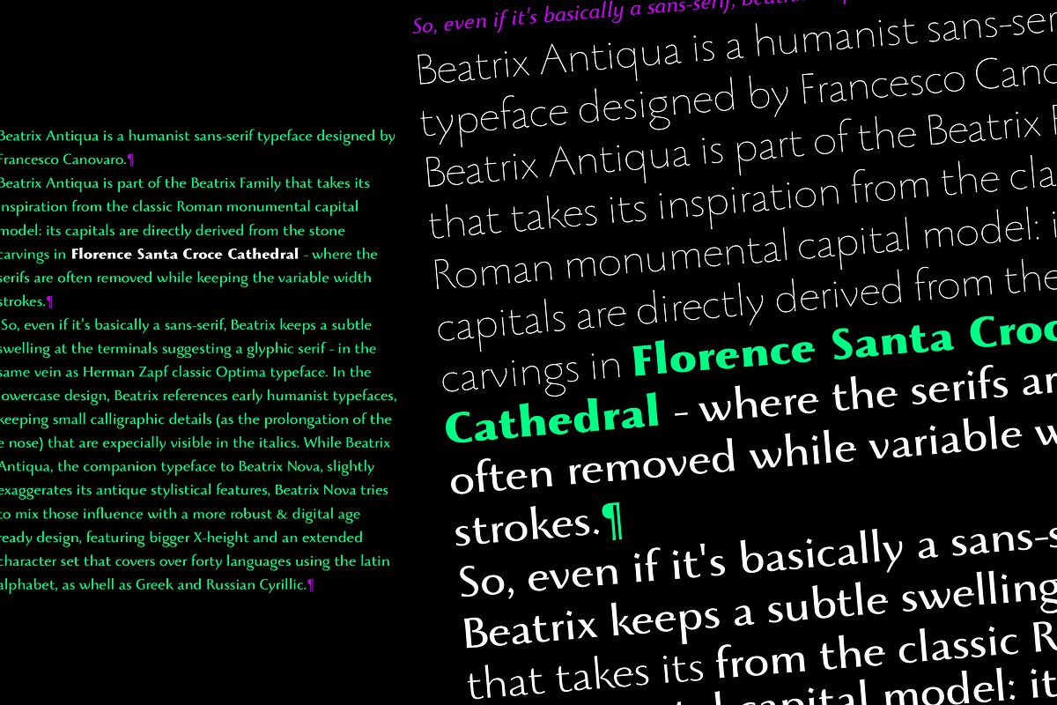Click small line 'ready design, featuring bigger X-height'
The image size is (1057, 705).
tap(181, 538)
